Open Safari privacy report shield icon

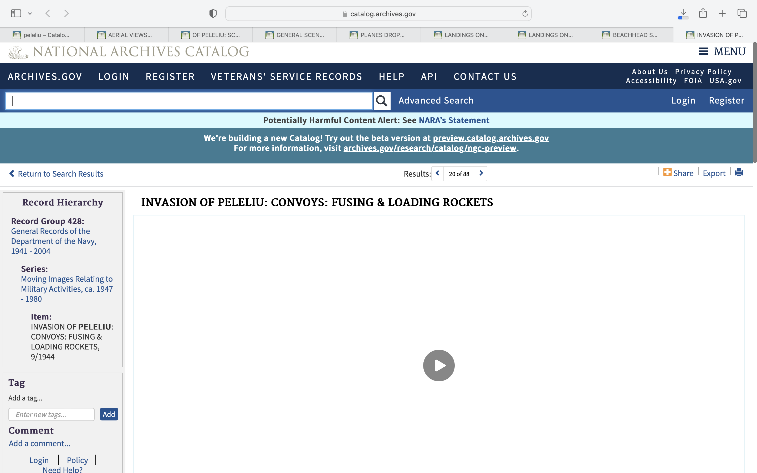point(213,13)
